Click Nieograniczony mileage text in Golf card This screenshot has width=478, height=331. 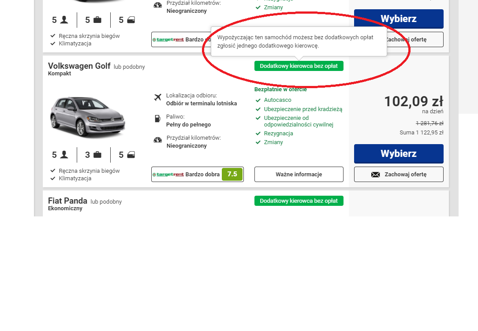187,146
